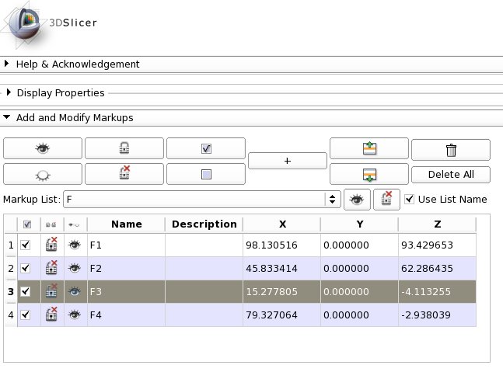Click the lock all markups padlock button

[x=124, y=148]
